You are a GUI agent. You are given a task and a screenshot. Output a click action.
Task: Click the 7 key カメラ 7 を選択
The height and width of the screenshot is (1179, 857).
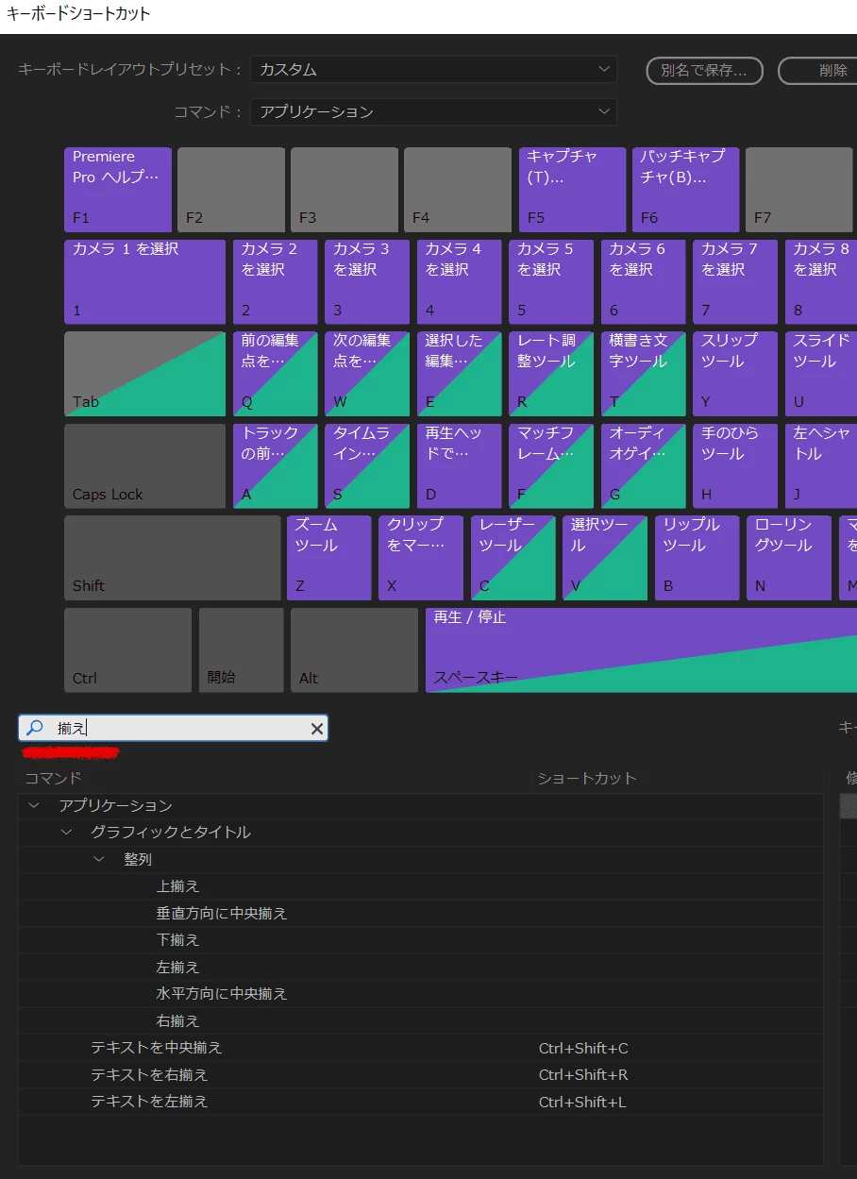[x=735, y=282]
